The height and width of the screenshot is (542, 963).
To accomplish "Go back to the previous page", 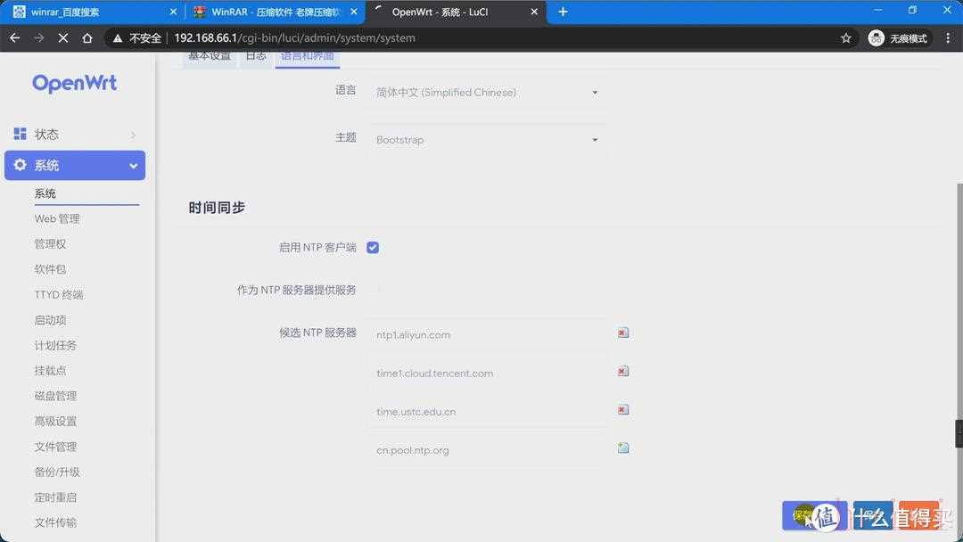I will pos(15,38).
